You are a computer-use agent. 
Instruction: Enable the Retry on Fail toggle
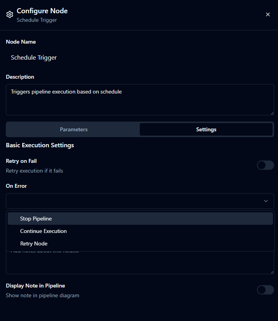[265, 165]
